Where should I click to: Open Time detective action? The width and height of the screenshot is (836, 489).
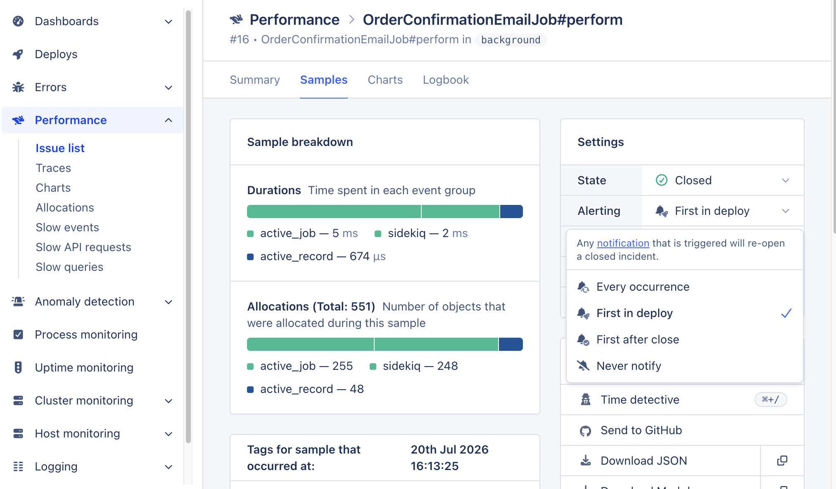pos(682,400)
